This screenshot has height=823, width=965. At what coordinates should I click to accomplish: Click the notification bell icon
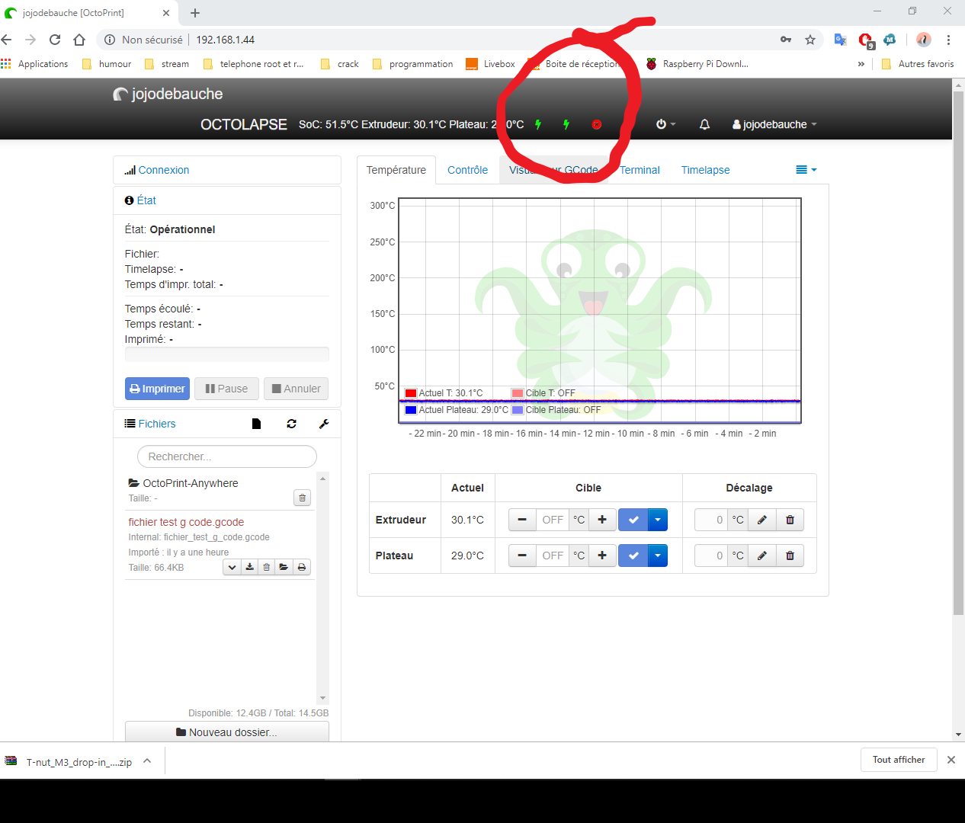point(704,124)
